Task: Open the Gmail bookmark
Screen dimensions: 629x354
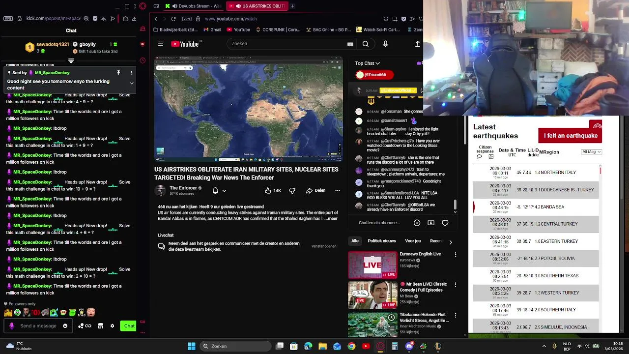Action: tap(212, 29)
